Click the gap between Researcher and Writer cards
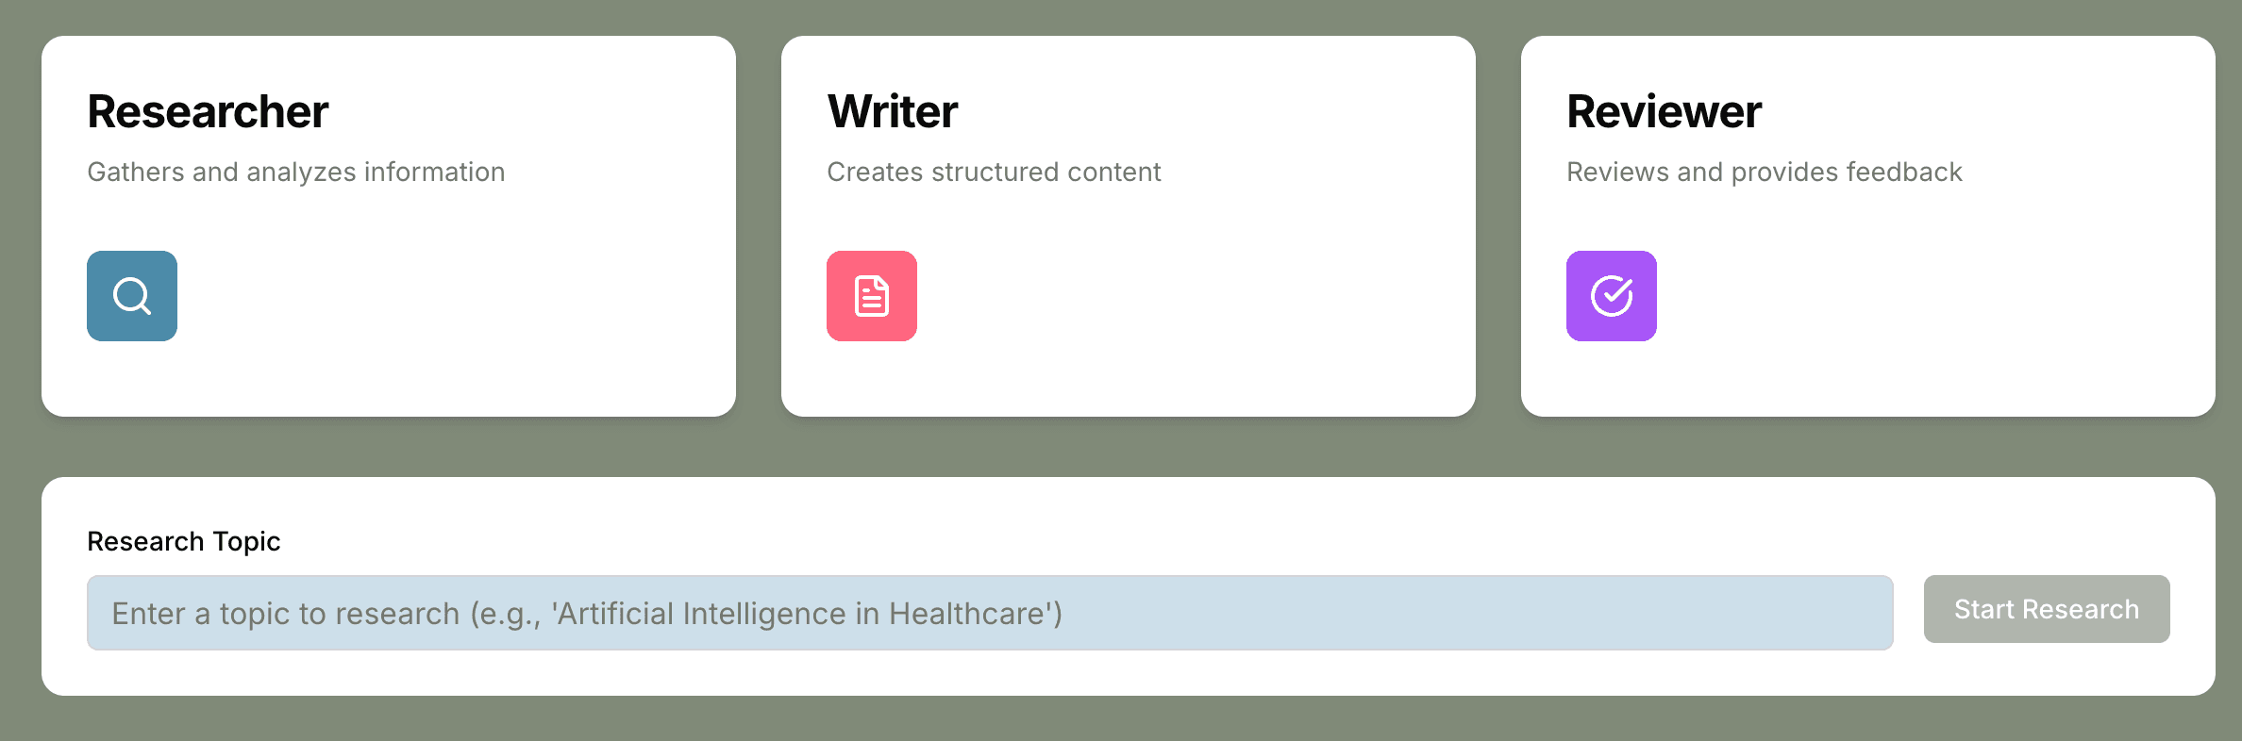 (759, 226)
